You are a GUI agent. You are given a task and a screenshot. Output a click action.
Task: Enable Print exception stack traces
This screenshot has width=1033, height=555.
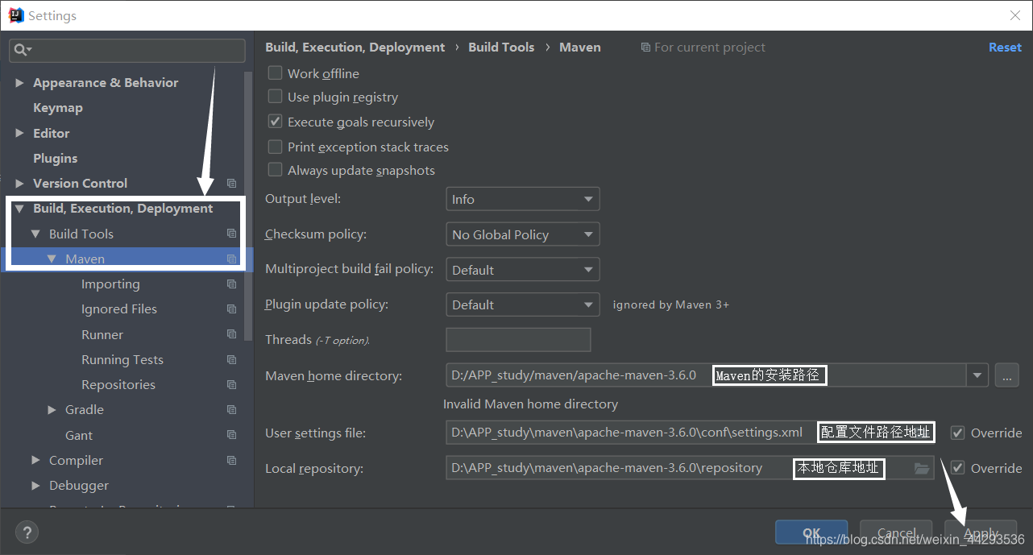275,147
